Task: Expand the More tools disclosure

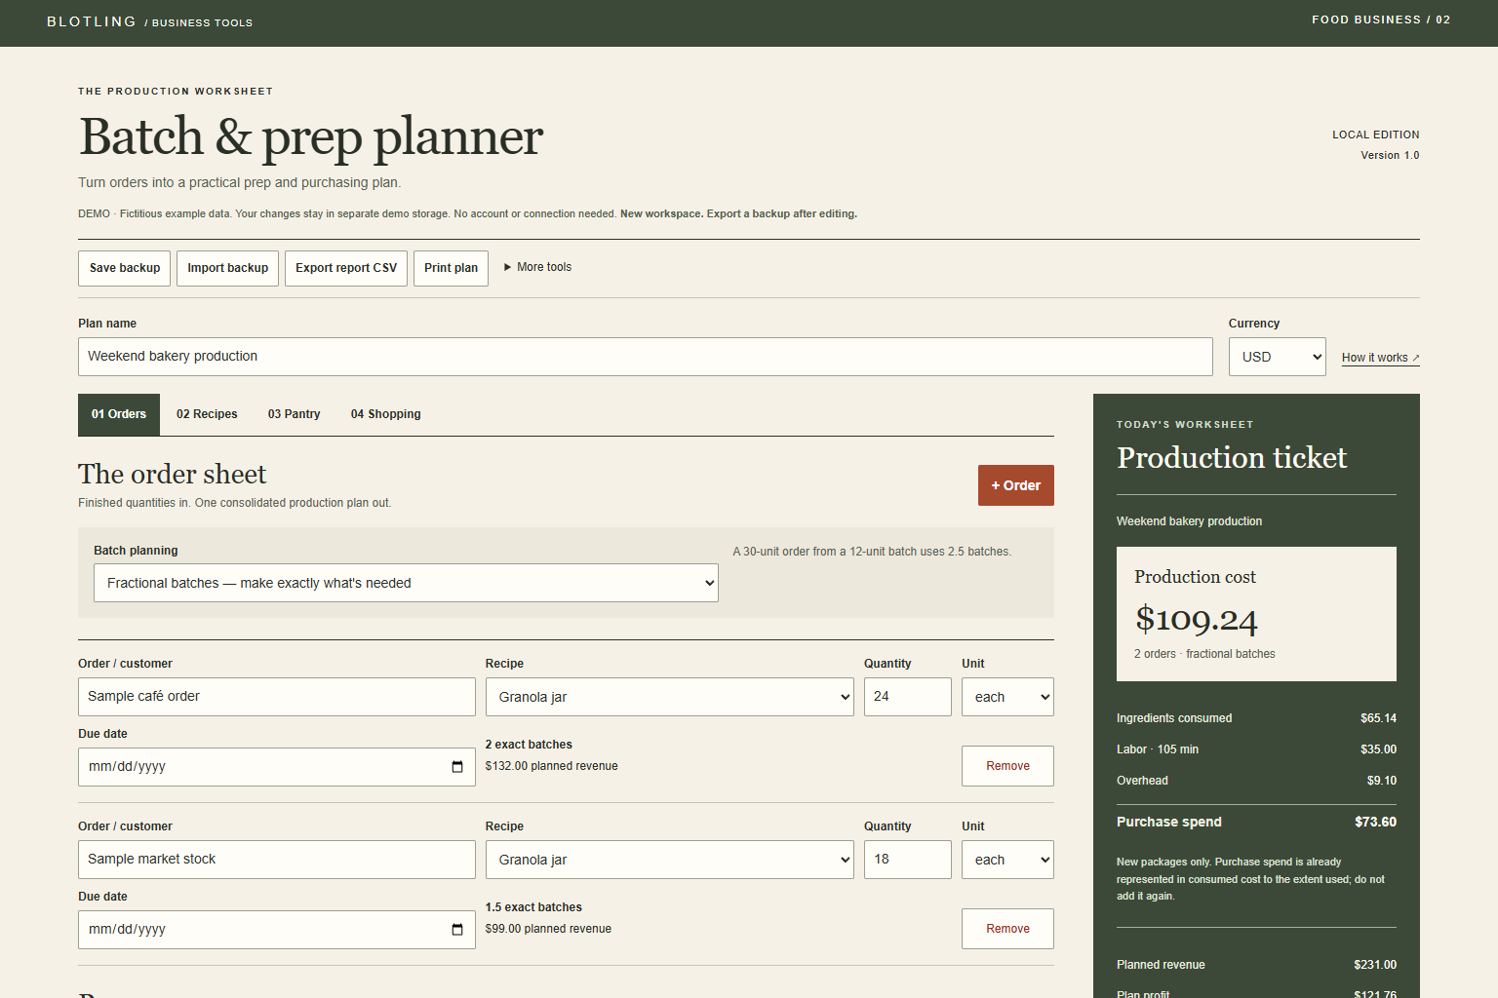Action: tap(537, 267)
